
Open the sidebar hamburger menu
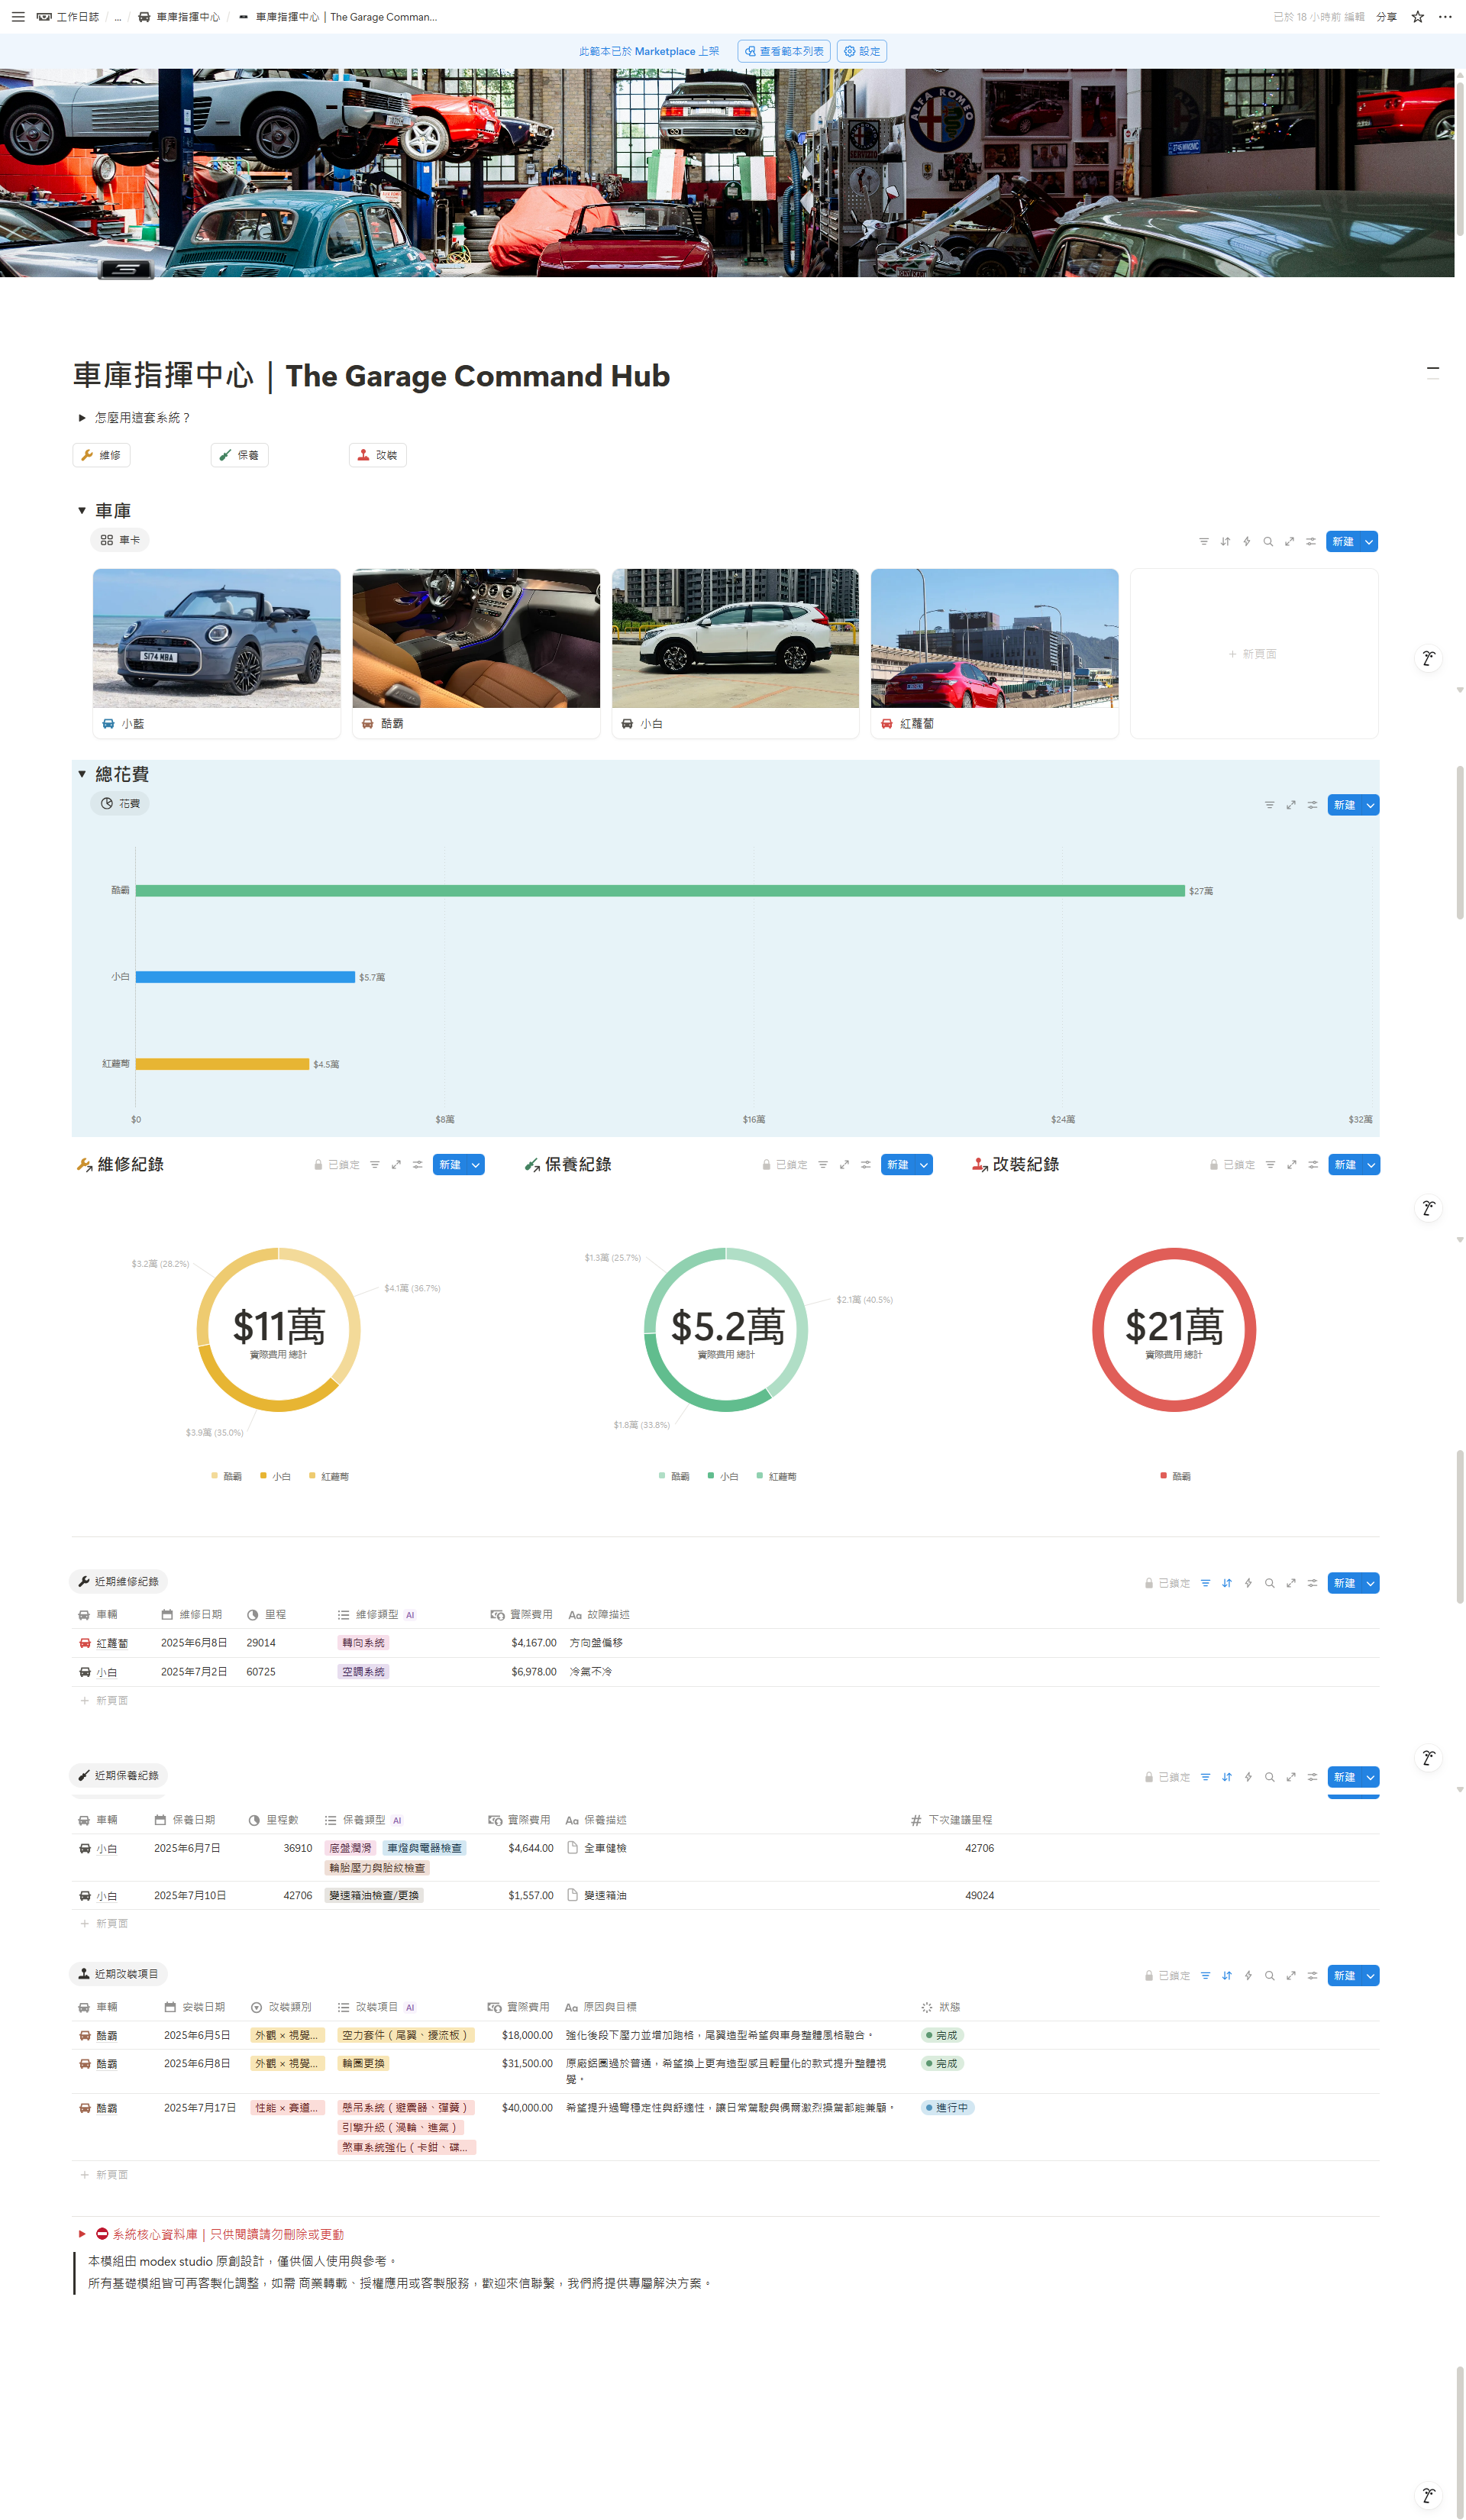click(18, 17)
